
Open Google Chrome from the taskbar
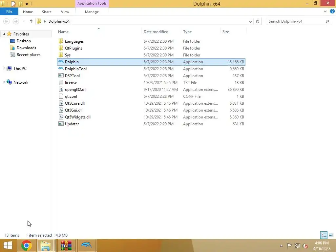pyautogui.click(x=26, y=245)
